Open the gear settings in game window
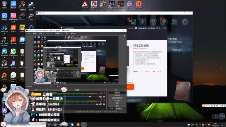226x127 pixels. (185, 22)
